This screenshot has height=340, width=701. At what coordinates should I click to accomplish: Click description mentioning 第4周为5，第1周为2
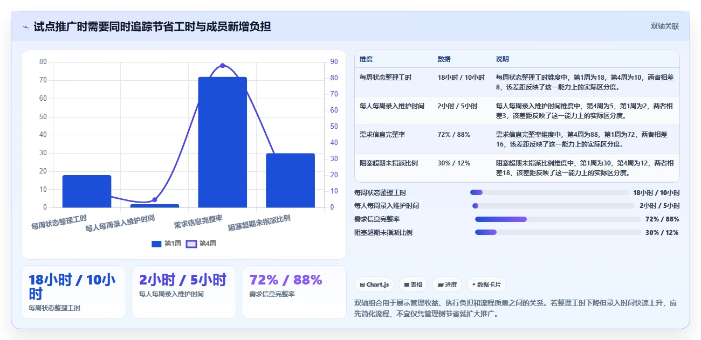click(x=585, y=110)
